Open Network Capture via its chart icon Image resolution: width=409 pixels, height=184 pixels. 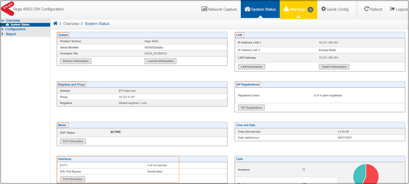tap(204, 9)
